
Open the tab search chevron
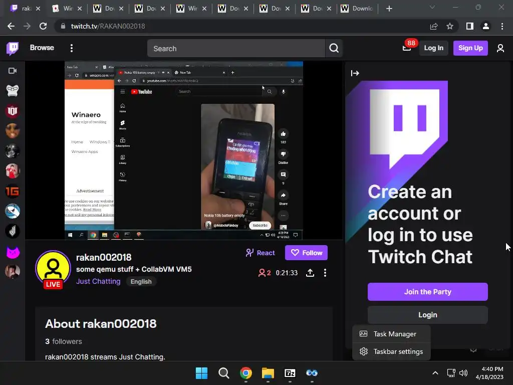[432, 7]
